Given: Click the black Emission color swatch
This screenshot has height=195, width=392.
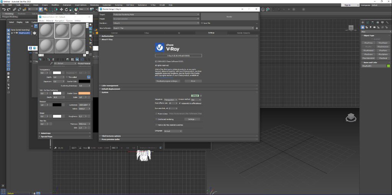Looking at the screenshot, I should (57, 105).
